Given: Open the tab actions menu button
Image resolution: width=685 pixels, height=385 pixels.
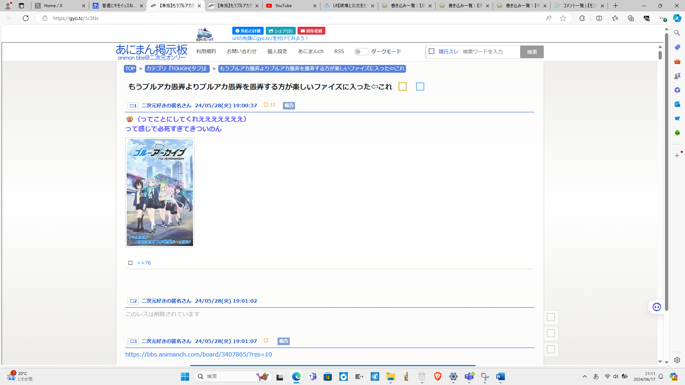Looking at the screenshot, I should coord(21,6).
